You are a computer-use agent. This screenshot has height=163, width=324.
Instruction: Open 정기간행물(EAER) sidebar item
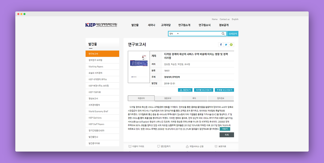click(x=102, y=130)
